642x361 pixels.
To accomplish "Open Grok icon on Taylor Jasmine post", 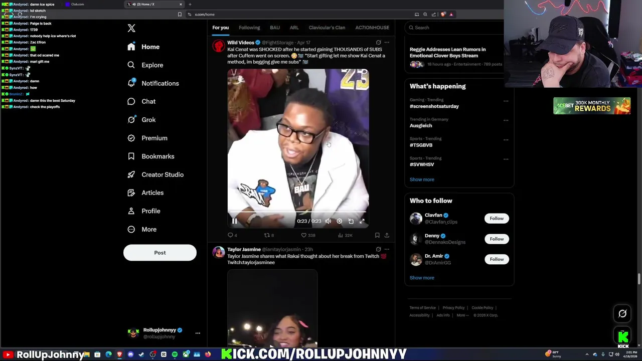I will tap(379, 249).
